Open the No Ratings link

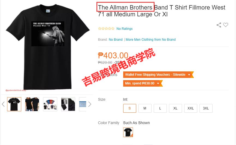[125, 29]
